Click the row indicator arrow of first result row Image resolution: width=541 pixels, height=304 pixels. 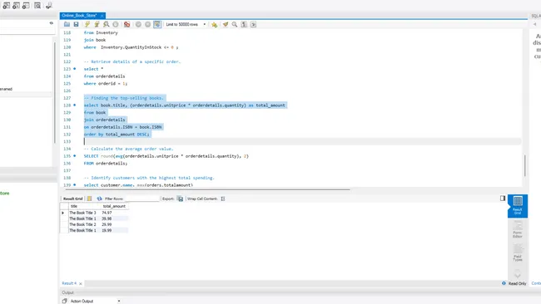[63, 213]
